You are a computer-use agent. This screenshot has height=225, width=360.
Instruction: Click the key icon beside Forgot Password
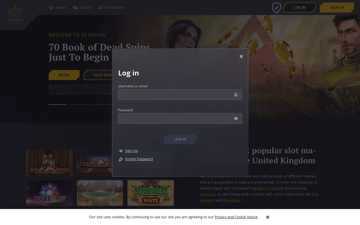click(x=121, y=159)
